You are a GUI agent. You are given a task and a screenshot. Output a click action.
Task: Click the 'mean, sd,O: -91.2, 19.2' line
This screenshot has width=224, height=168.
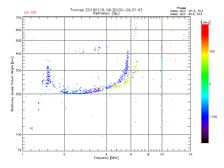186,11
